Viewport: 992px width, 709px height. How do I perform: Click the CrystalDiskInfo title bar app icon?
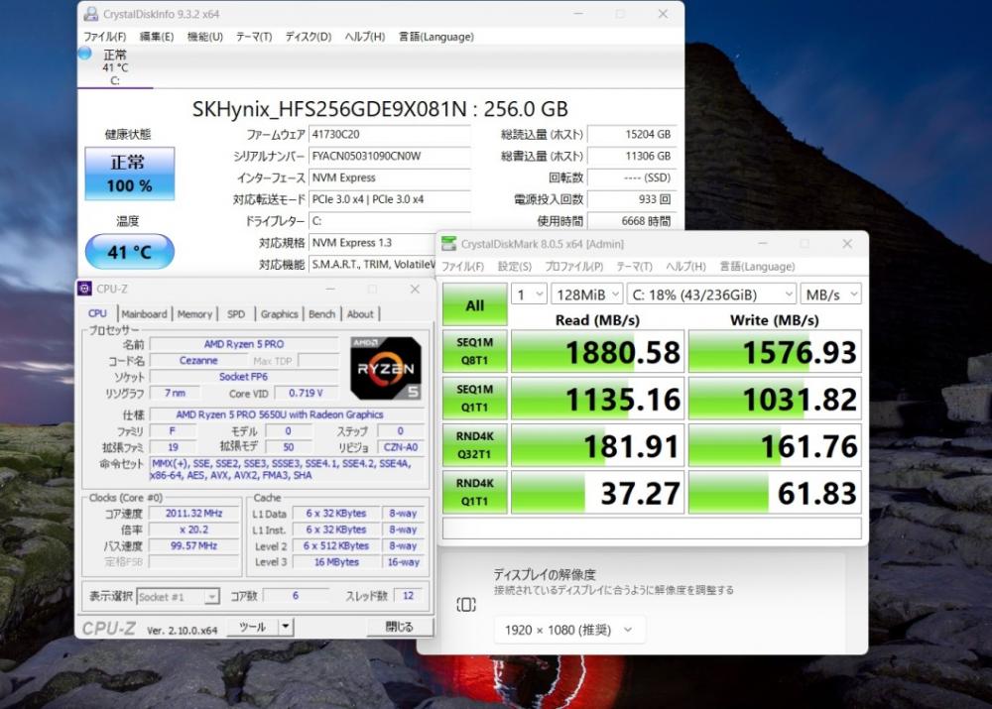pyautogui.click(x=91, y=14)
